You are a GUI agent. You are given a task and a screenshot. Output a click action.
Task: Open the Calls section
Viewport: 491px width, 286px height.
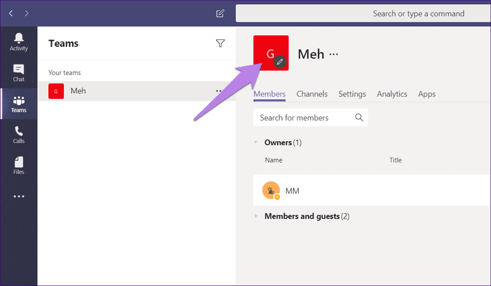pyautogui.click(x=19, y=135)
